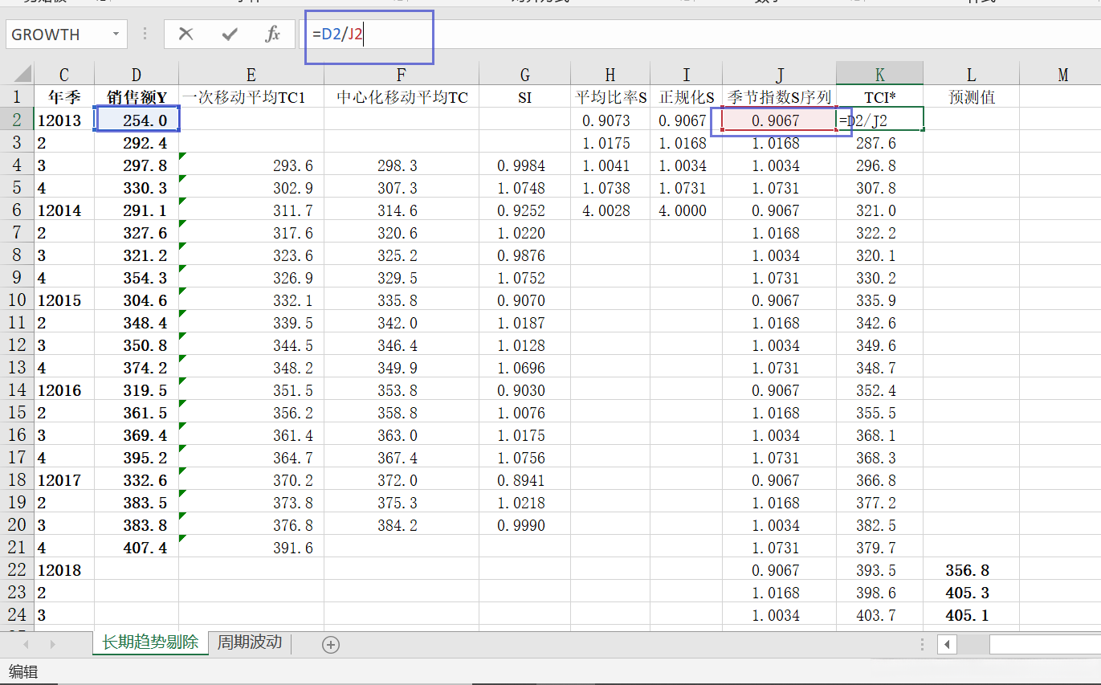
Task: Select row 22 header
Action: coord(17,570)
